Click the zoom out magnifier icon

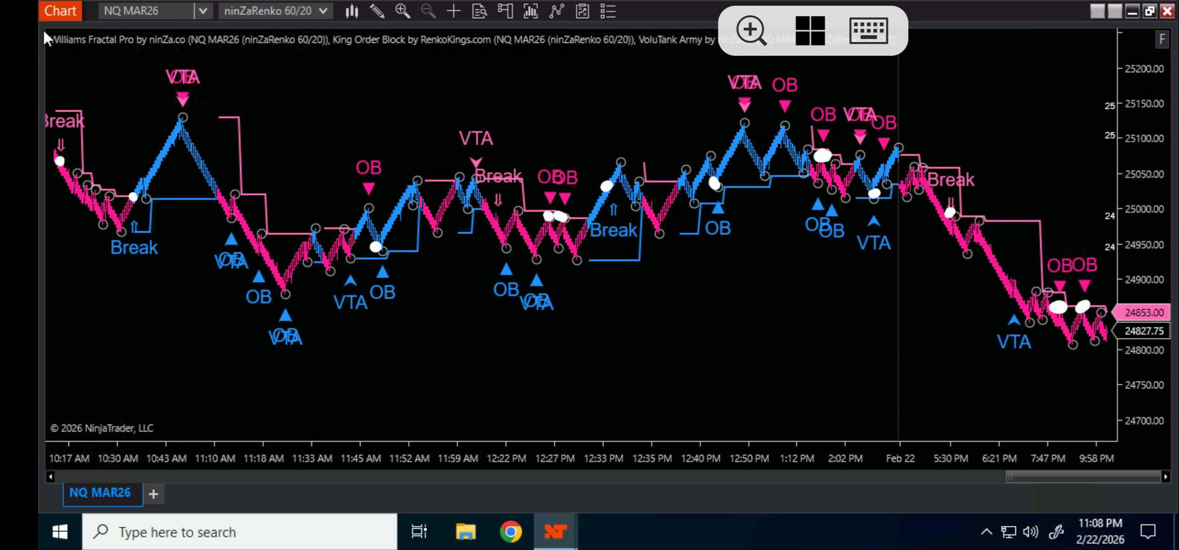pyautogui.click(x=428, y=11)
